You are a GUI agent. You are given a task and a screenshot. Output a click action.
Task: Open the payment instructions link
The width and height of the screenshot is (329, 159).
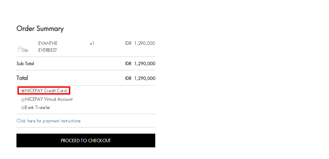[x=48, y=121]
